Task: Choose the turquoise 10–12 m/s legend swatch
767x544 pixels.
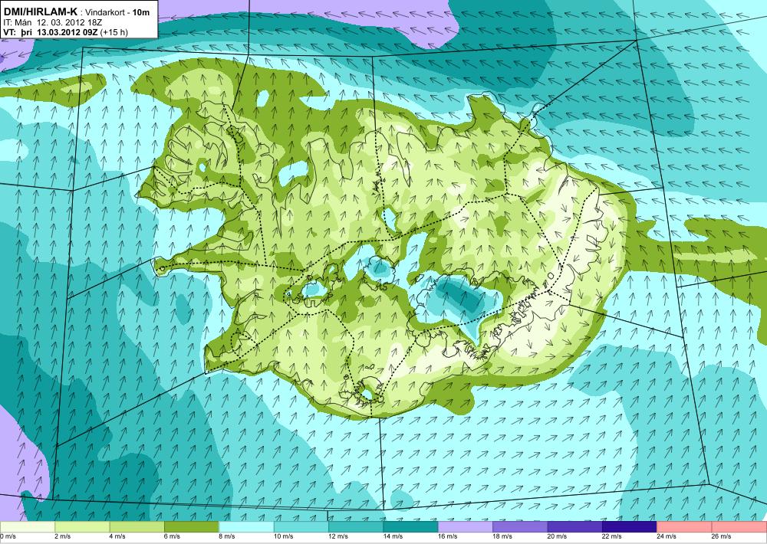Action: pos(301,527)
